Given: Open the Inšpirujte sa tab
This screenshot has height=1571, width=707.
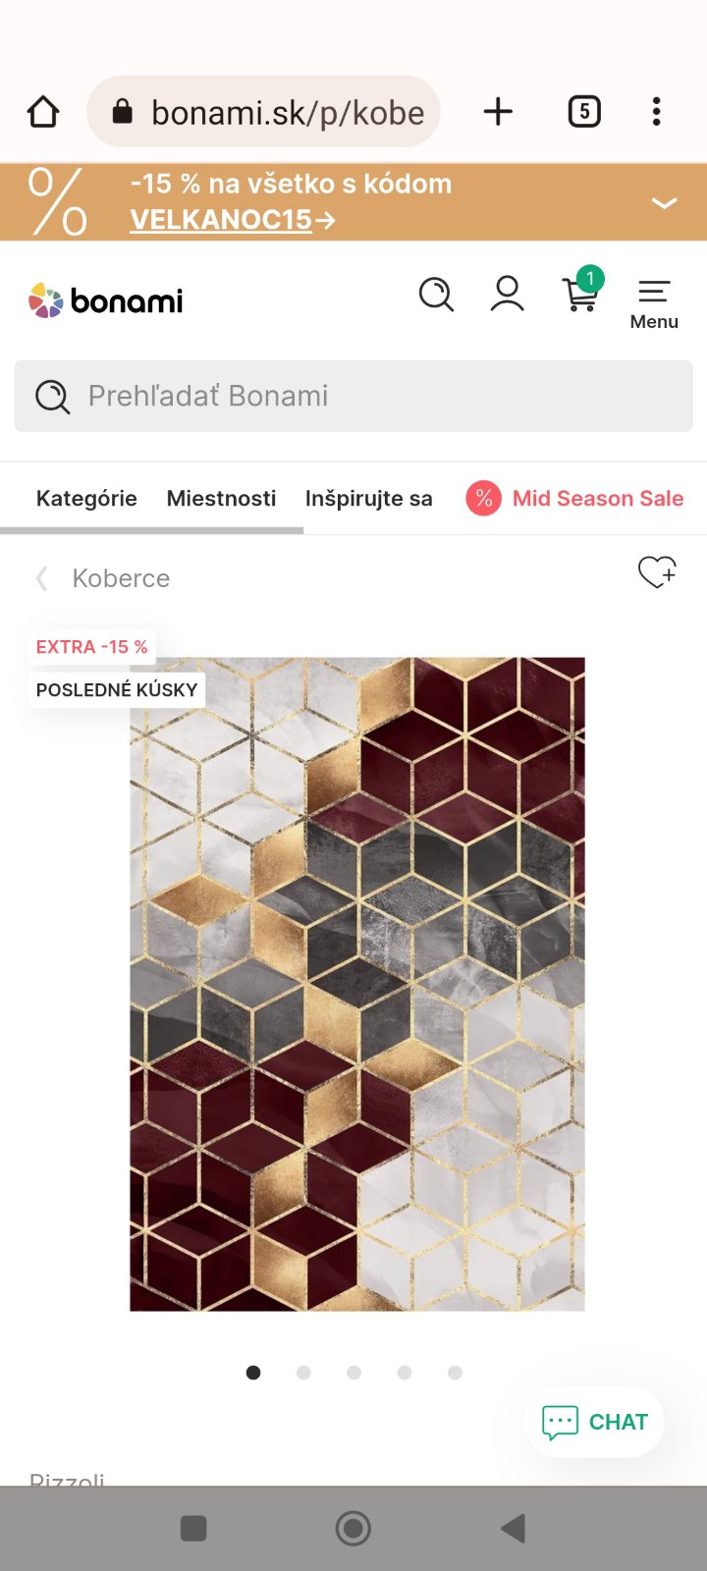Looking at the screenshot, I should [368, 499].
